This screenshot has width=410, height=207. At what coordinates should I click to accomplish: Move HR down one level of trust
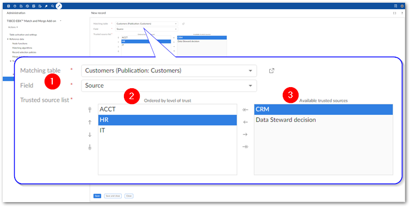(90, 135)
